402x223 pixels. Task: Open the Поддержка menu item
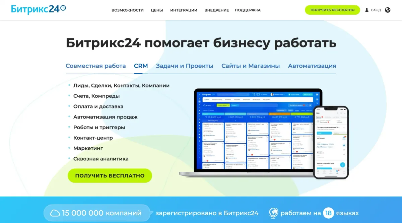pyautogui.click(x=248, y=10)
